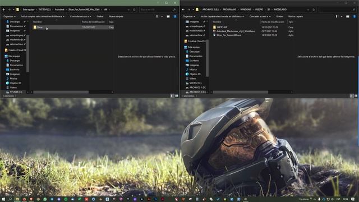Open 'Conceder acceso a' in right window
The image size is (359, 202).
260,16
